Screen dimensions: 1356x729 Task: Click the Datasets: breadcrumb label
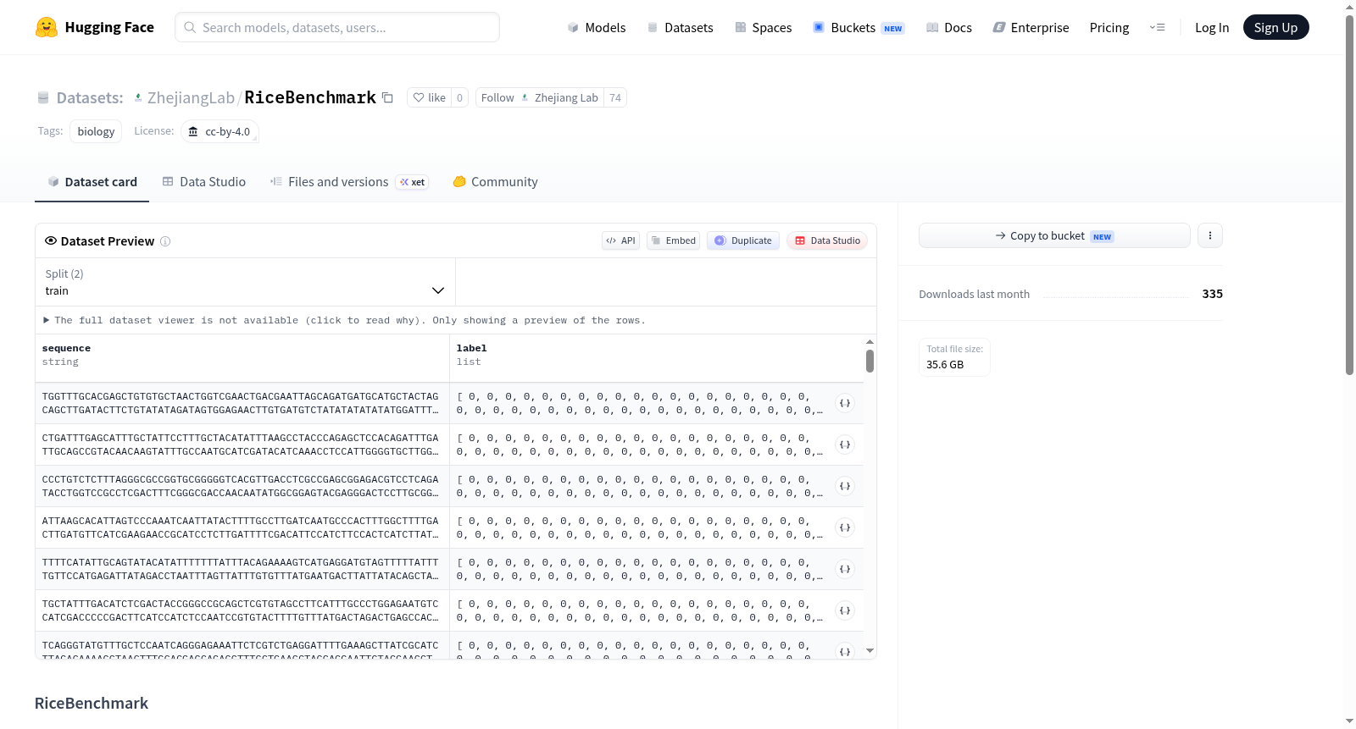90,98
